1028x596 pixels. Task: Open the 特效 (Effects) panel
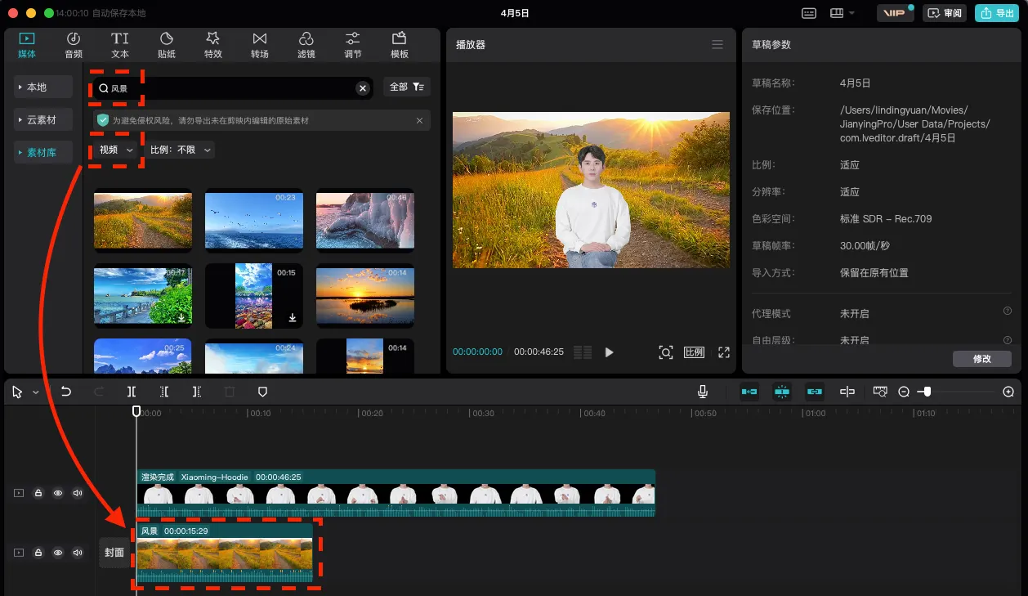point(213,45)
